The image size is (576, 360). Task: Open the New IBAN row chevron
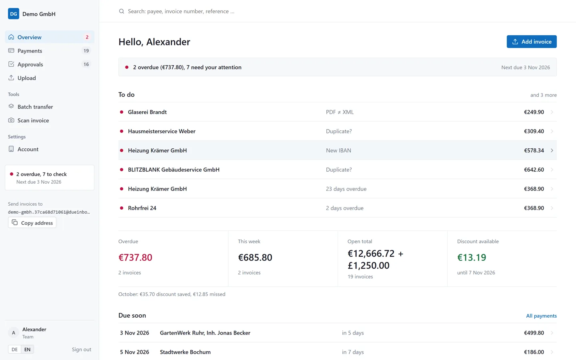(x=552, y=150)
